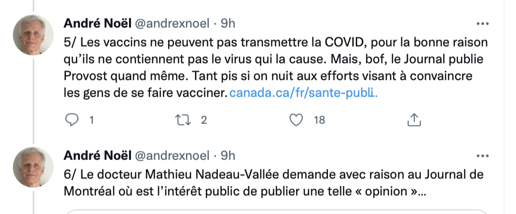Image resolution: width=516 pixels, height=214 pixels.
Task: Open André Noël name on tweet 5/
Action: click(97, 23)
